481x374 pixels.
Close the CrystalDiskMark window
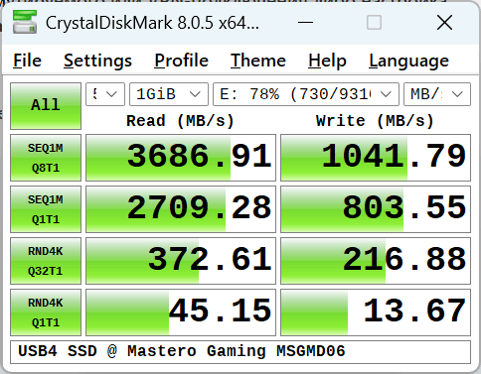(x=444, y=23)
